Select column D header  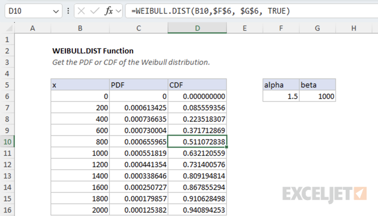click(197, 28)
